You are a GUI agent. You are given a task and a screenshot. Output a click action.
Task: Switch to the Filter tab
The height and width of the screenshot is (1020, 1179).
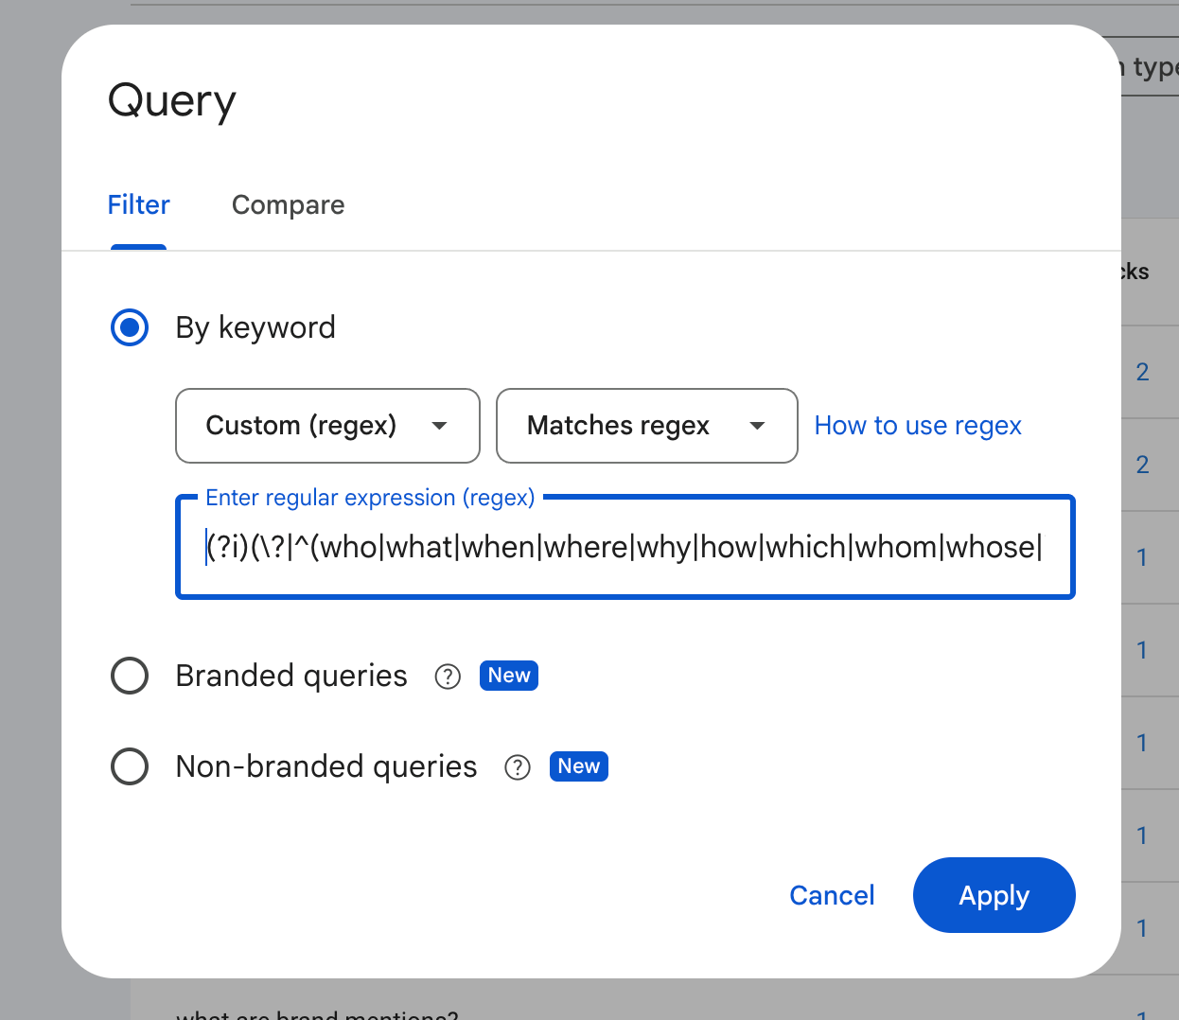[138, 205]
